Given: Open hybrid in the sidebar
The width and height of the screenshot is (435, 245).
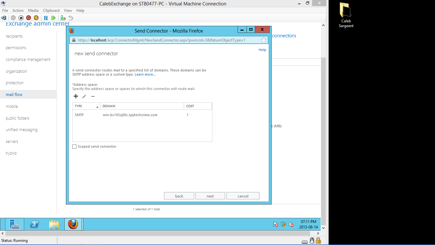Looking at the screenshot, I should (11, 153).
